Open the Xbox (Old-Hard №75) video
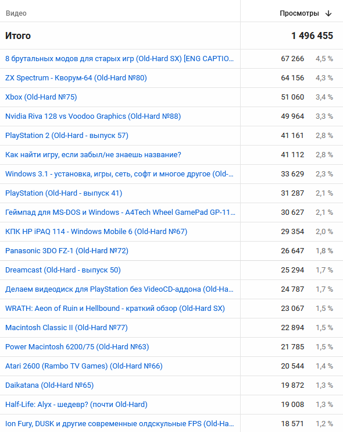 (41, 97)
